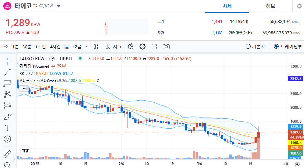304x168 pixels.
Task: Open the chart settings gear
Action: click(142, 47)
